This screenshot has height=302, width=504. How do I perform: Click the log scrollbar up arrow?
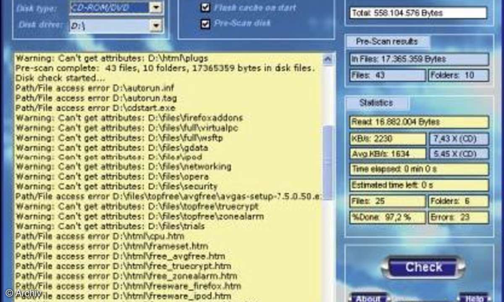(x=328, y=59)
